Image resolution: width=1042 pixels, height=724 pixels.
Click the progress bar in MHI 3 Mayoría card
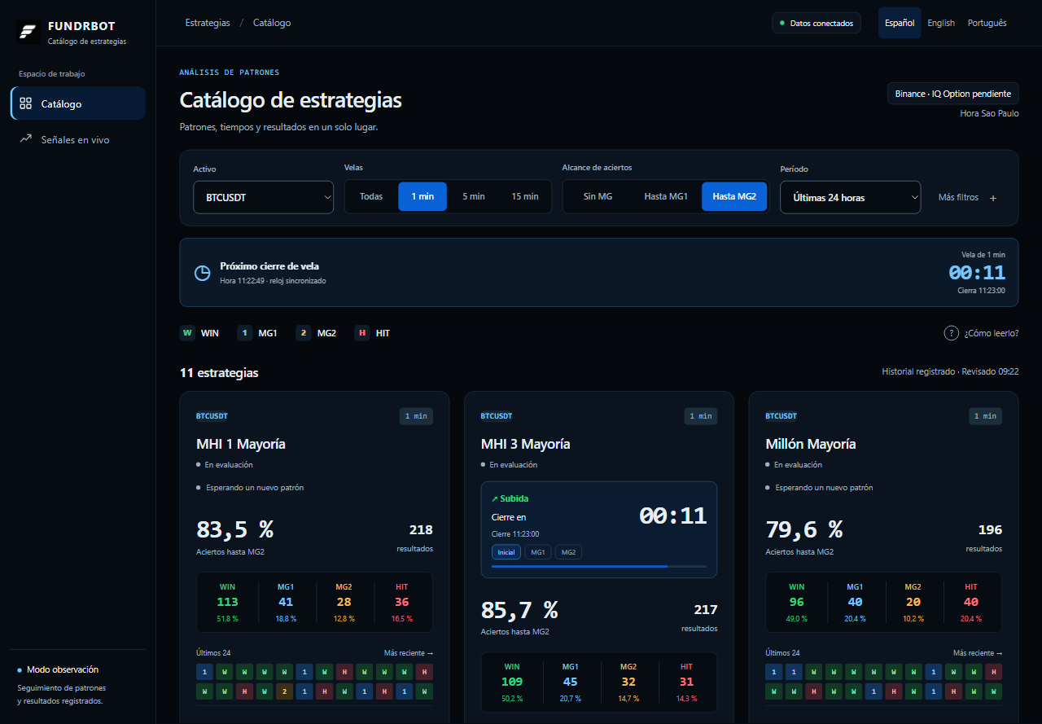[599, 566]
